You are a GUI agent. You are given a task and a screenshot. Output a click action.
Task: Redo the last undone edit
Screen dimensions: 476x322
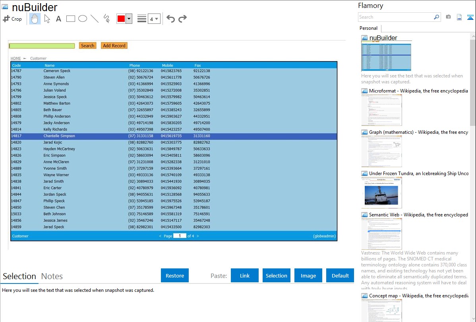pos(182,19)
